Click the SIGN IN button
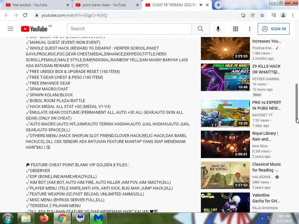 pyautogui.click(x=274, y=29)
